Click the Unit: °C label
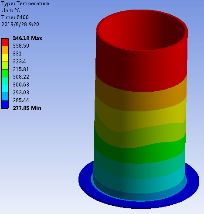Viewport: 204px width, 214px height. point(10,10)
